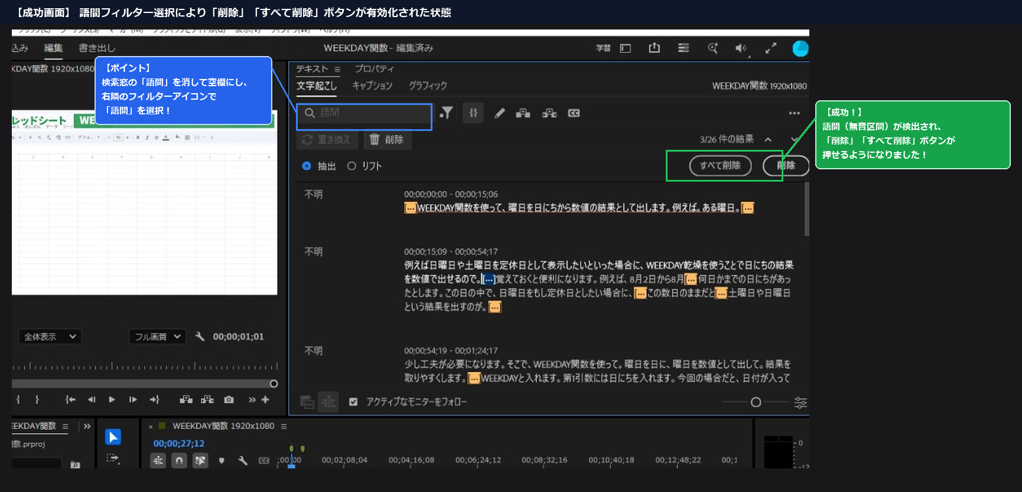Toggle アクティブなモニターをフォロー checkbox
Image resolution: width=1022 pixels, height=492 pixels.
tap(353, 402)
